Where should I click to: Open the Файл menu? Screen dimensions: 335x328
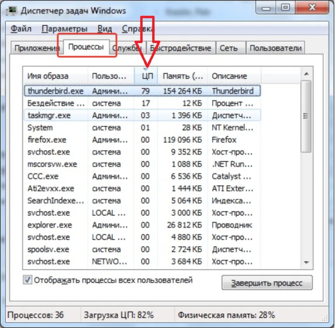(21, 29)
